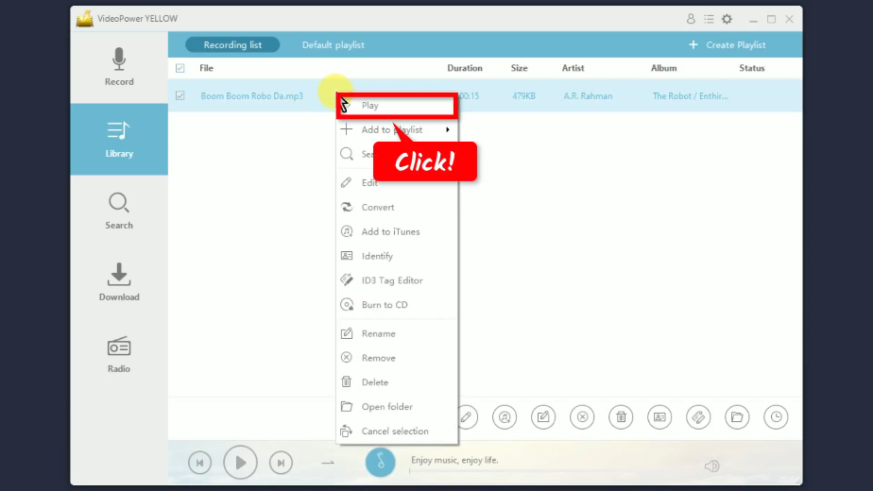This screenshot has height=491, width=873.
Task: Choose Delete from the context menu
Action: tap(397, 382)
